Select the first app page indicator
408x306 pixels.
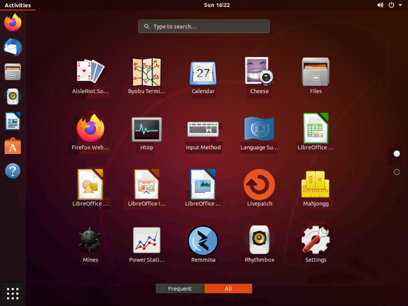396,154
